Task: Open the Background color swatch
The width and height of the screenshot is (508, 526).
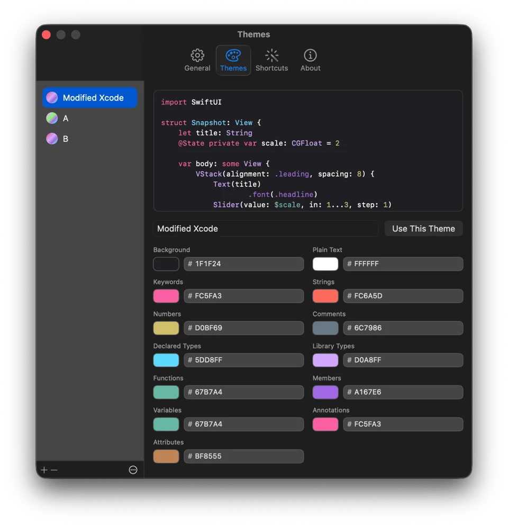Action: [x=166, y=264]
